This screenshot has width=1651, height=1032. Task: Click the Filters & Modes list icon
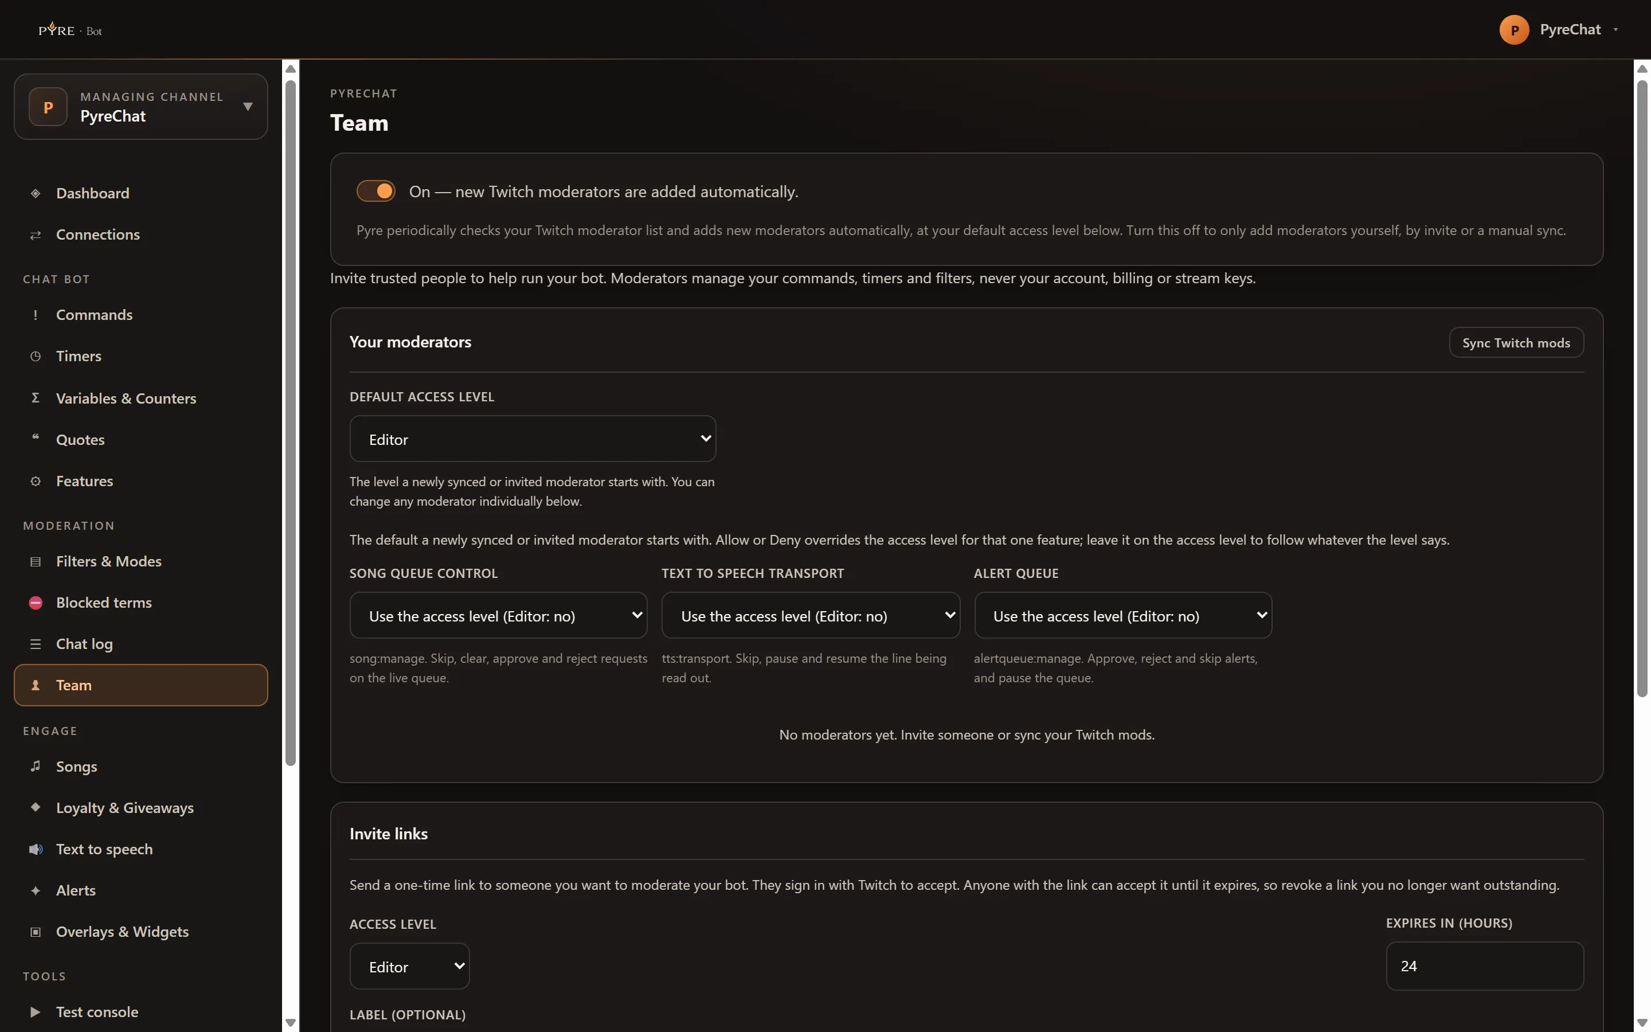point(36,562)
